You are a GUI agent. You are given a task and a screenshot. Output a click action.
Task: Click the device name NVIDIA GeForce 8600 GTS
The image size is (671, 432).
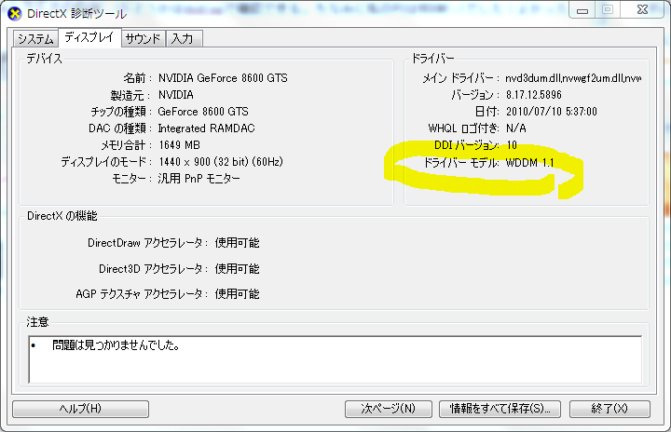tap(223, 78)
